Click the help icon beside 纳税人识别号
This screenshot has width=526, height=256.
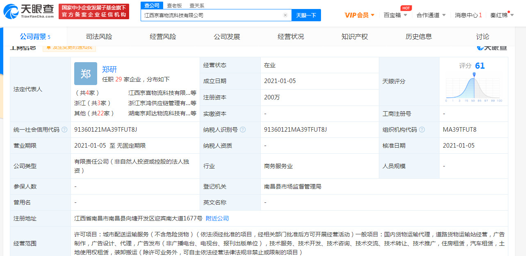coord(243,130)
